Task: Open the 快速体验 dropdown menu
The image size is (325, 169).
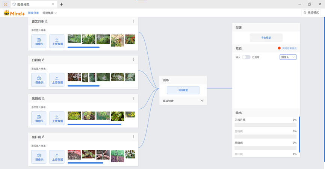Action: (50, 13)
